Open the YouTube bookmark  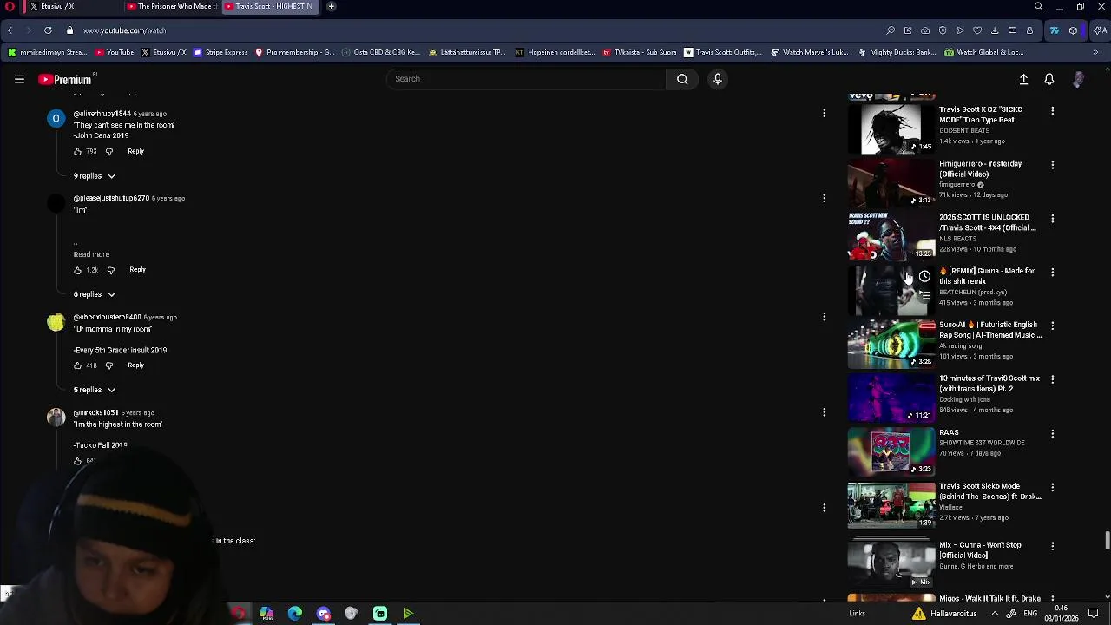tap(115, 52)
